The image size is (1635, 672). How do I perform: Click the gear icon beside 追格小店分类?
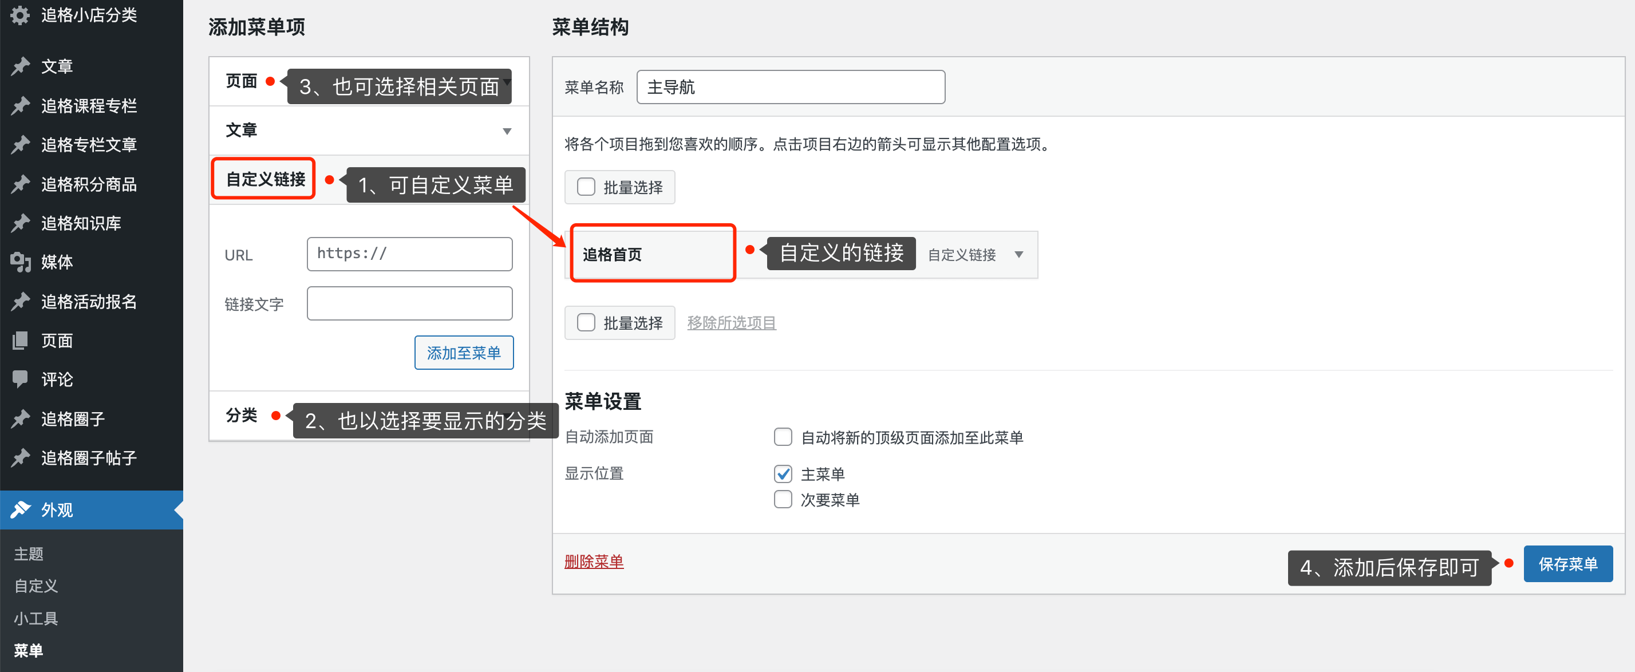coord(20,15)
